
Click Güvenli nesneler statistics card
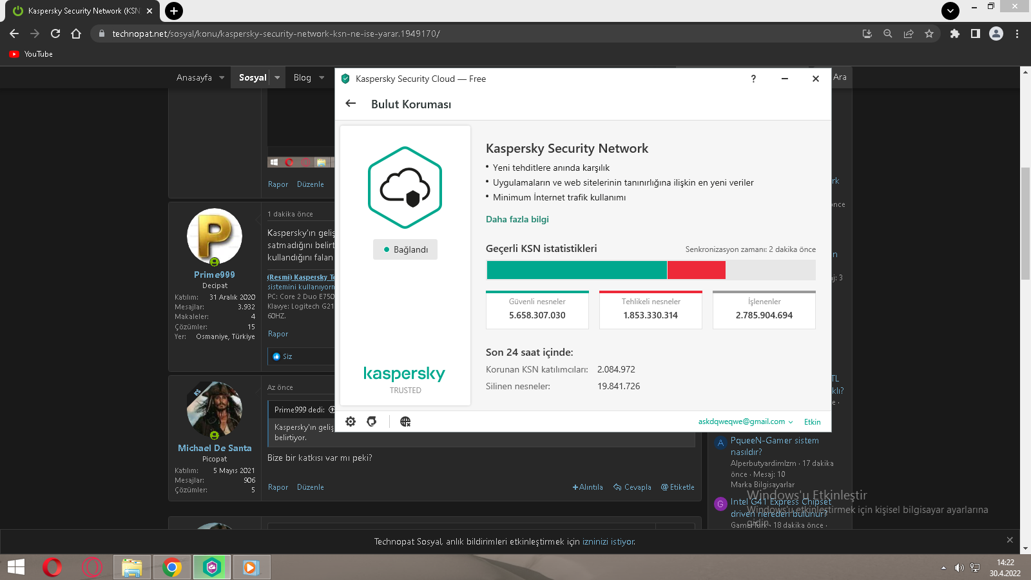(x=537, y=310)
